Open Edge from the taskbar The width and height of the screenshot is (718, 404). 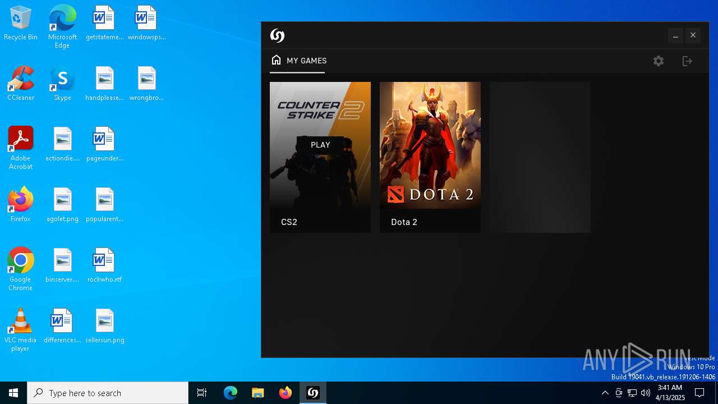pyautogui.click(x=231, y=393)
